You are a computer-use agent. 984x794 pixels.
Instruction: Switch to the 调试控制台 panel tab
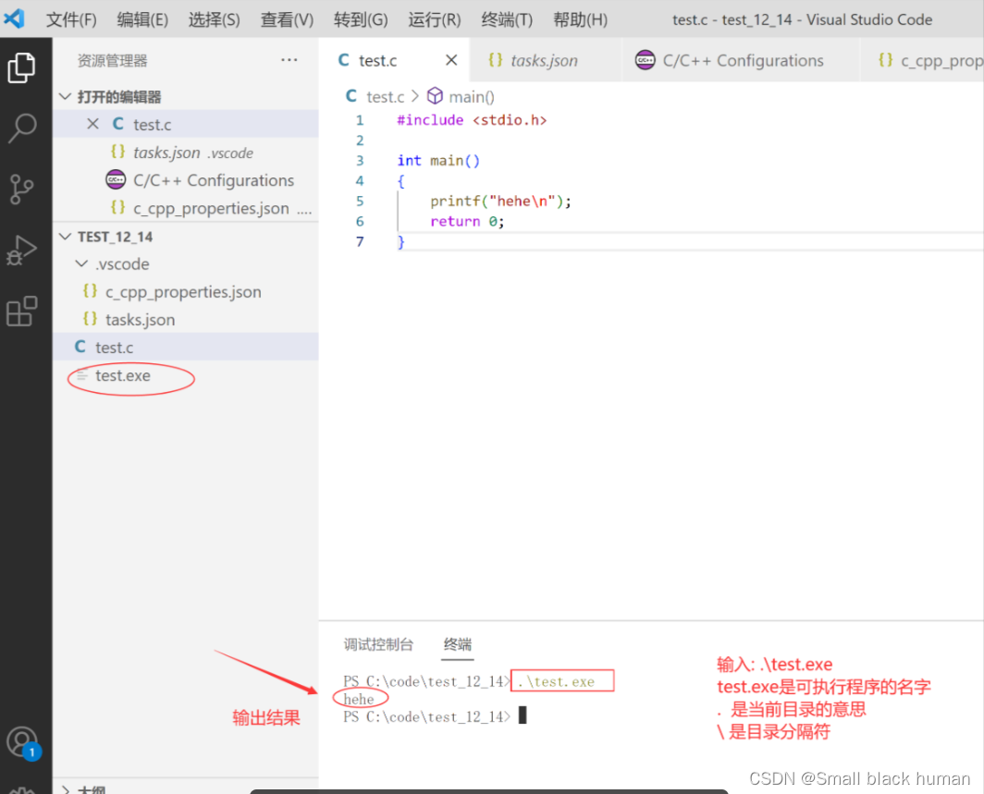click(378, 645)
